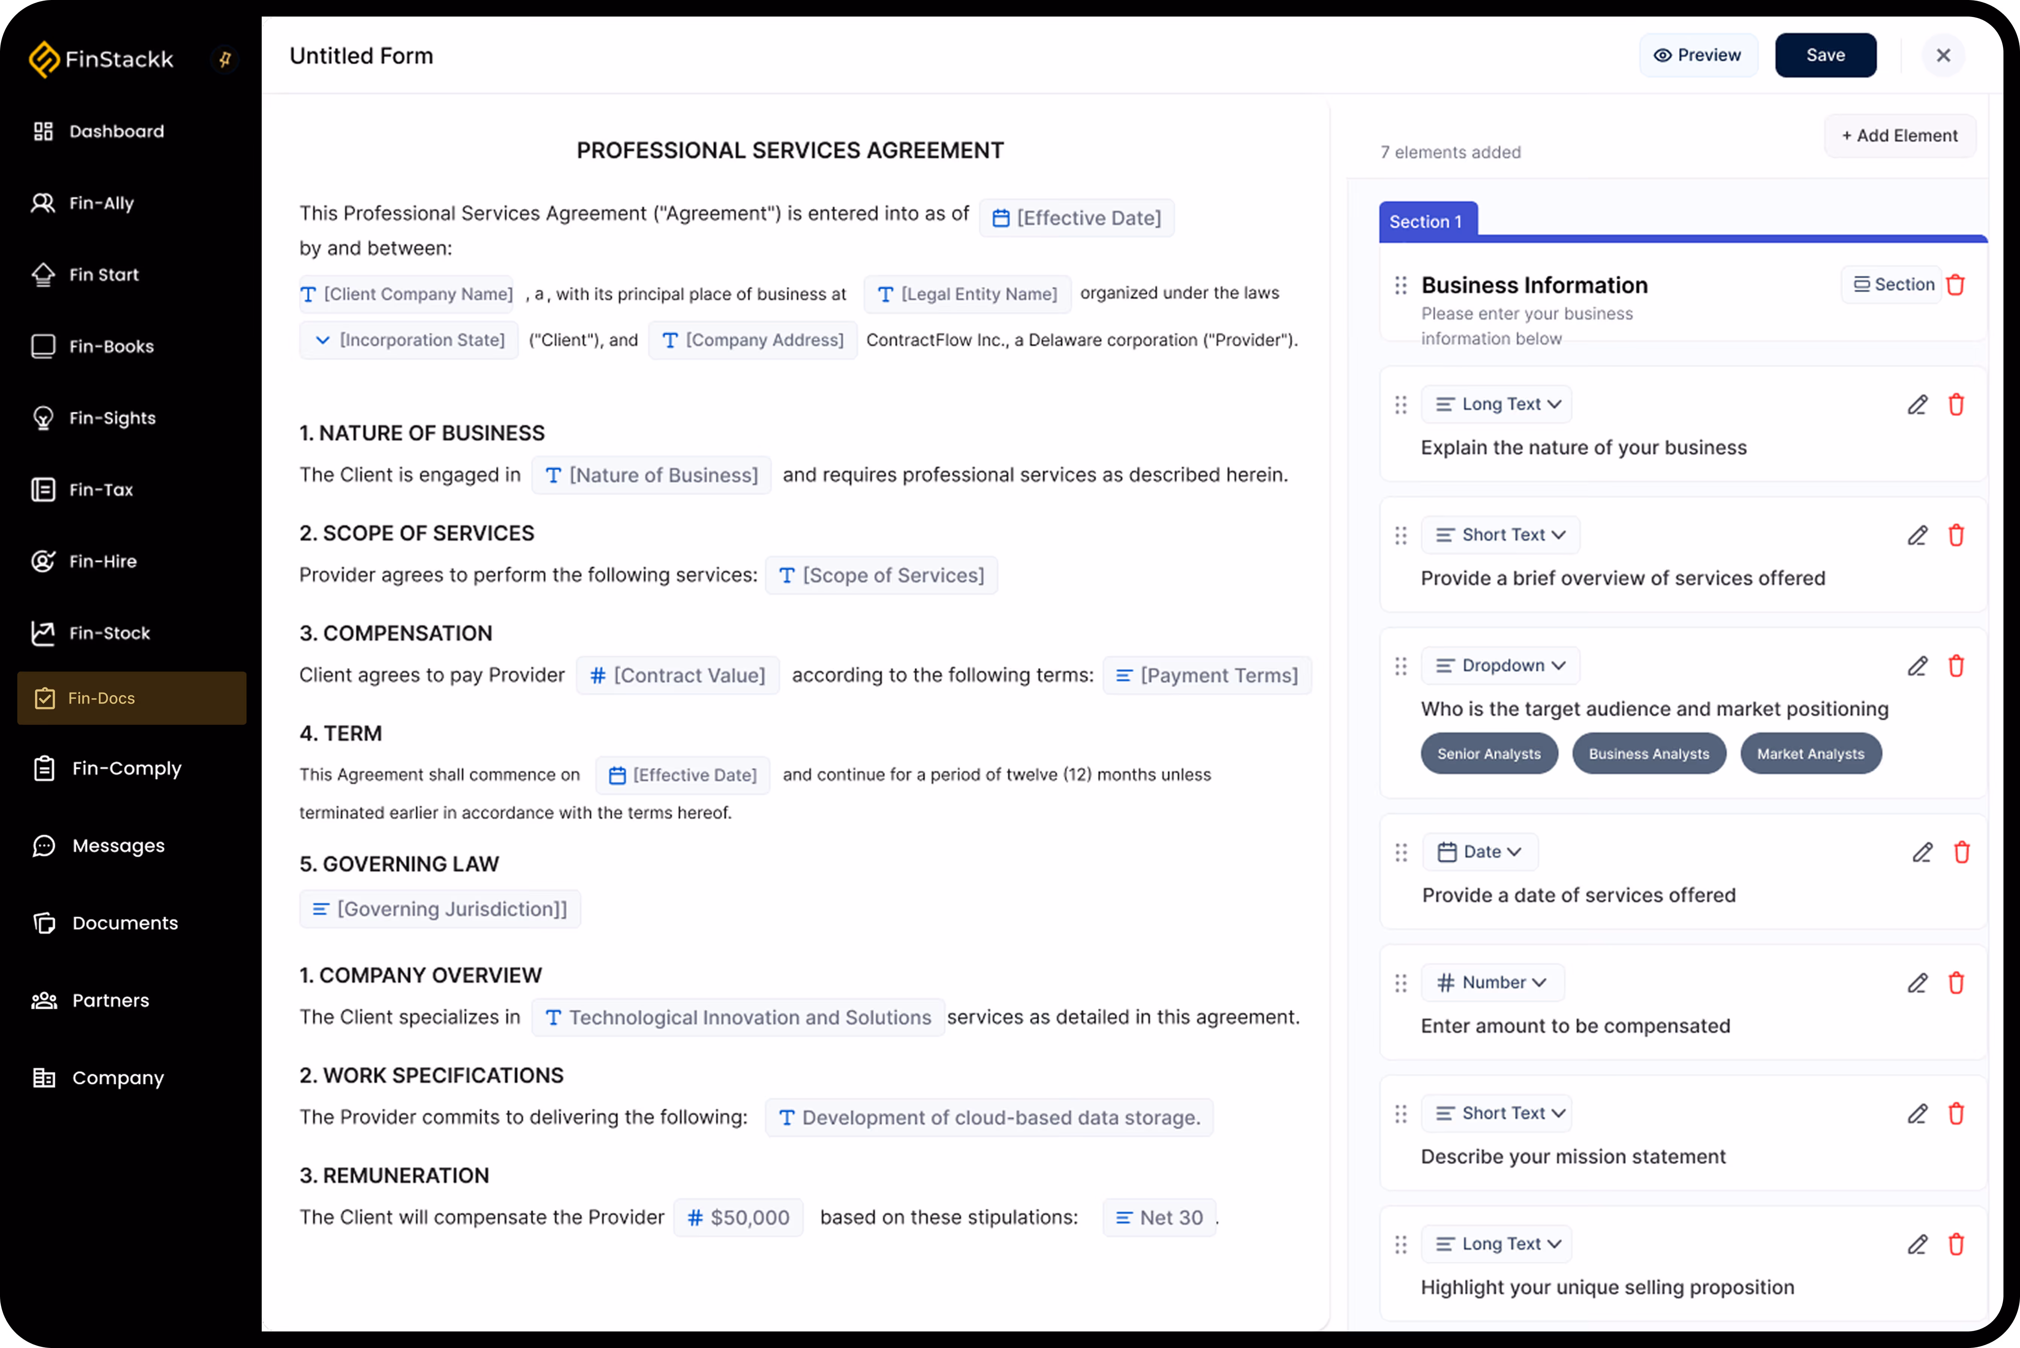2020x1348 pixels.
Task: Delete the Business Information section with trash icon
Action: click(x=1956, y=285)
